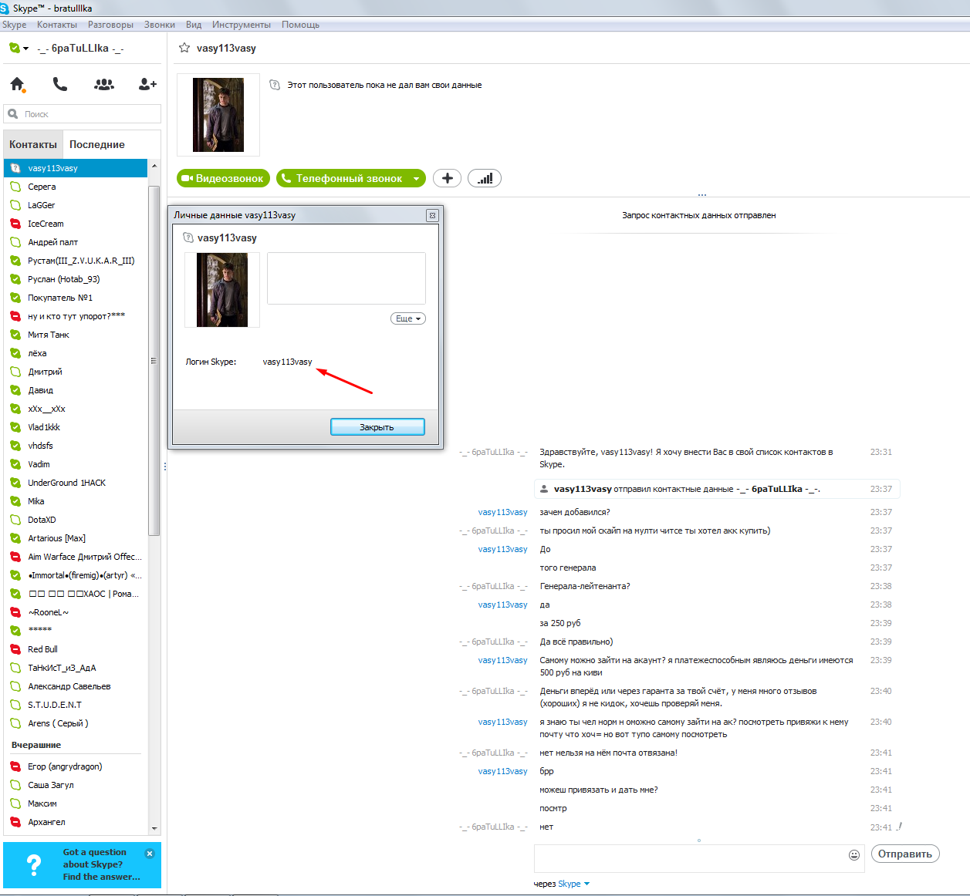970x896 pixels.
Task: Select the highlighted vasy113vasy contact row
Action: 76,168
